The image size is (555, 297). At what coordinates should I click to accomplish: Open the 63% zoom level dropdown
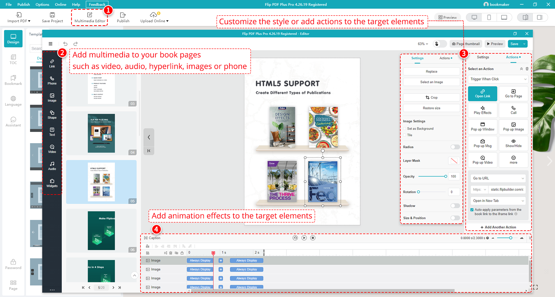tap(422, 44)
